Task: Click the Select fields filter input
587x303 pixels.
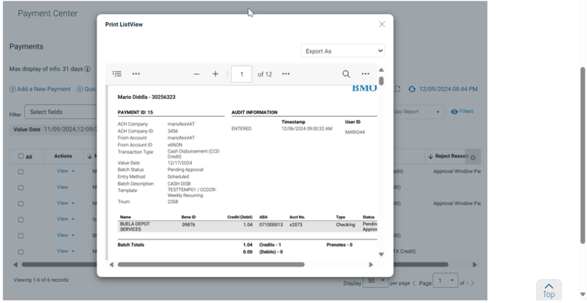Action: (61, 112)
